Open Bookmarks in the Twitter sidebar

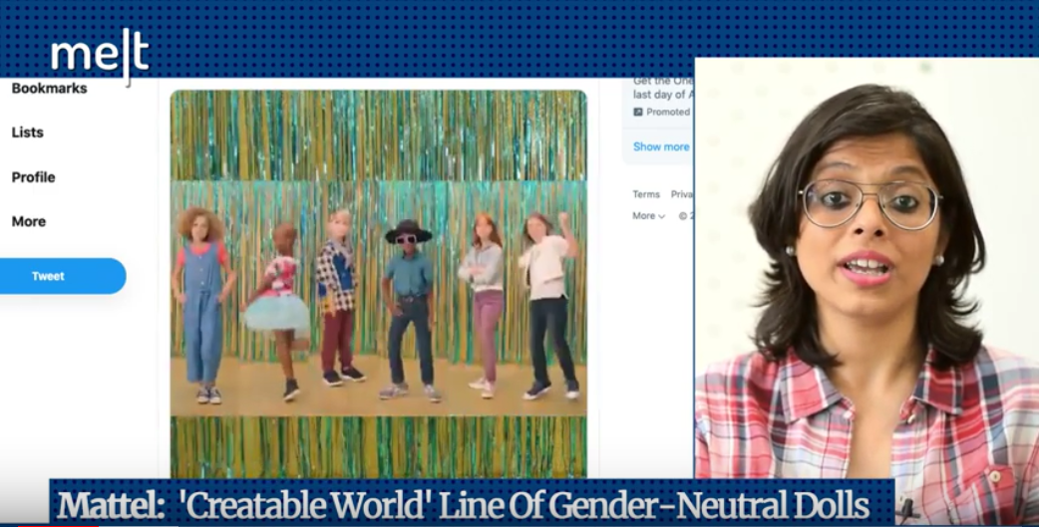pyautogui.click(x=49, y=88)
